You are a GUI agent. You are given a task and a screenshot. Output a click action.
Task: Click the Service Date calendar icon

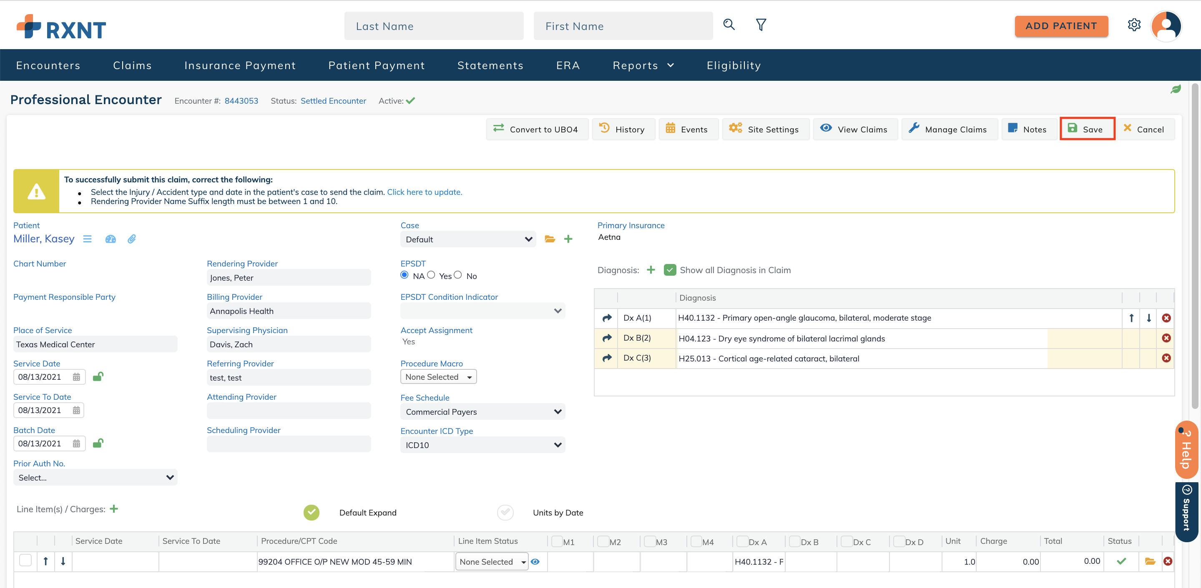pyautogui.click(x=76, y=376)
